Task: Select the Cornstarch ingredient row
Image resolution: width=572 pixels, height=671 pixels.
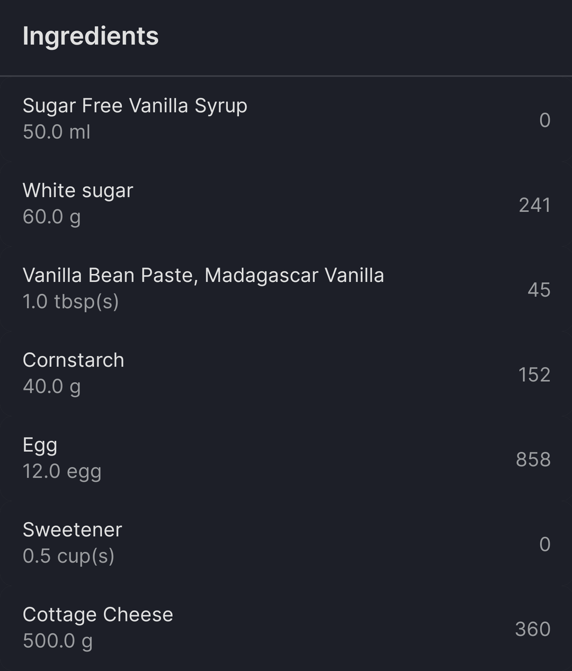Action: [x=286, y=373]
